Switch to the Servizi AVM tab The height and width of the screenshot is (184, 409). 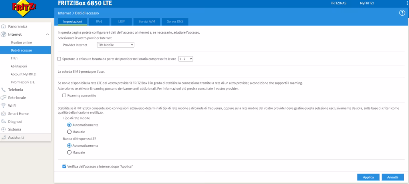[147, 22]
